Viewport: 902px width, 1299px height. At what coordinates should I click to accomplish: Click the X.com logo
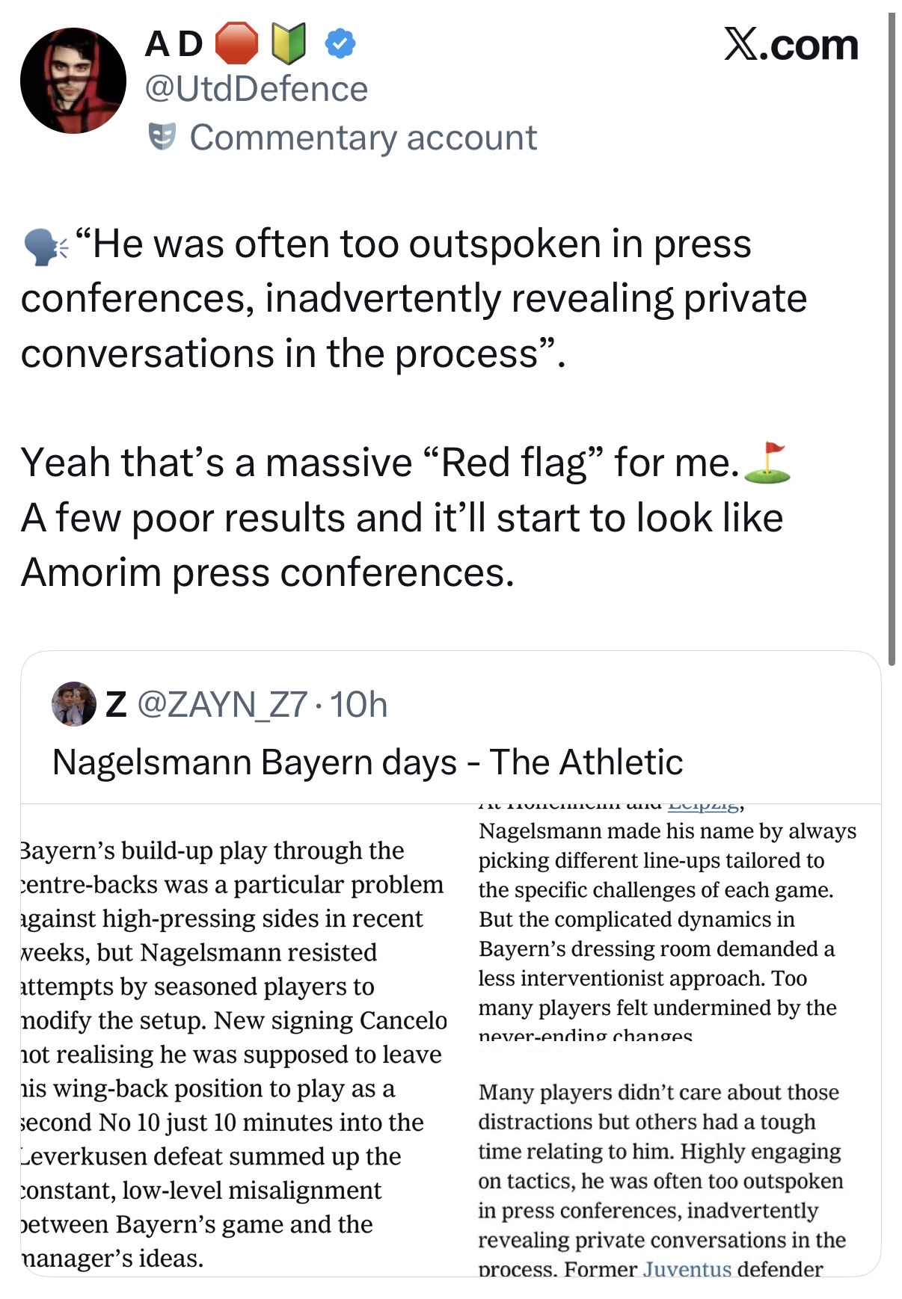[791, 45]
